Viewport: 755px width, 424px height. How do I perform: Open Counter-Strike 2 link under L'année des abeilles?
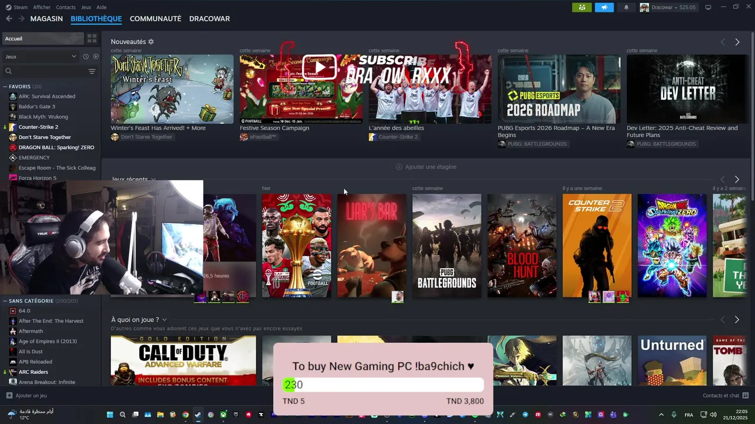pos(393,137)
